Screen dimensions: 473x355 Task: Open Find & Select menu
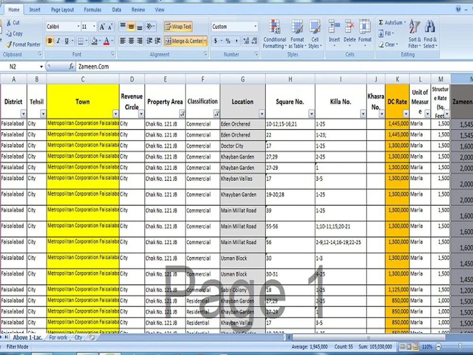point(430,34)
